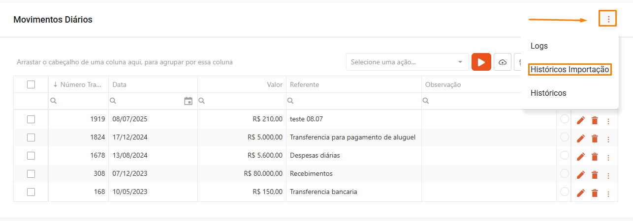Select the checkbox for transaction 308

tap(31, 173)
